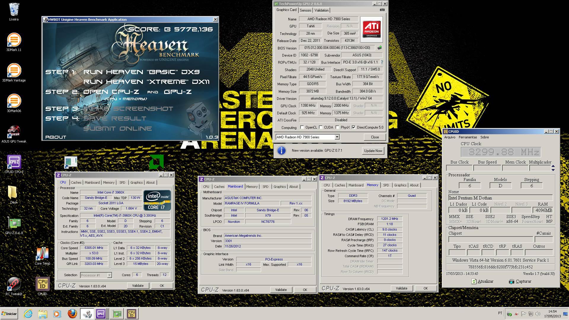Image resolution: width=569 pixels, height=320 pixels.
Task: Click Save Result in Heaven app
Action: point(115,119)
